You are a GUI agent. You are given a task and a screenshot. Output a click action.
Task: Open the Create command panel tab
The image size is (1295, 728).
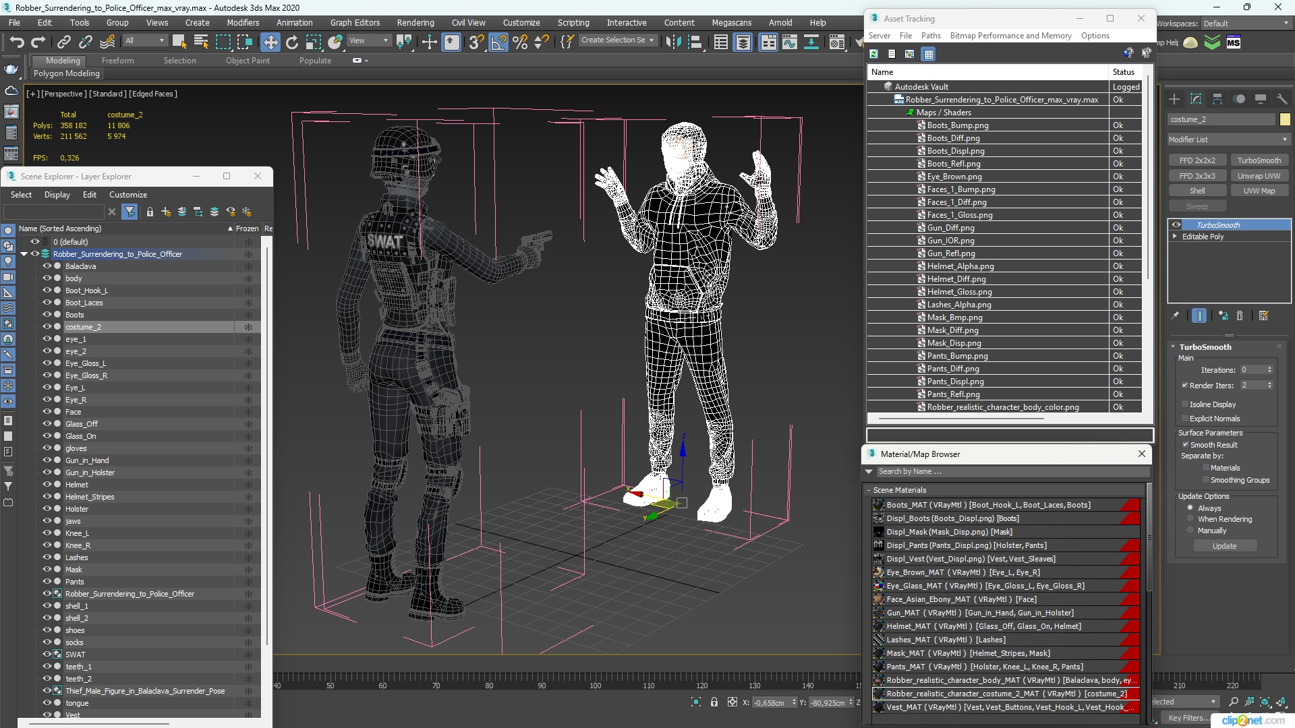tap(1174, 99)
